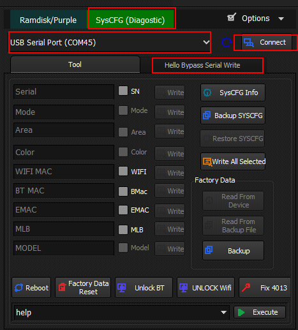Click the blue refresh ports icon
The width and height of the screenshot is (298, 330).
click(227, 42)
